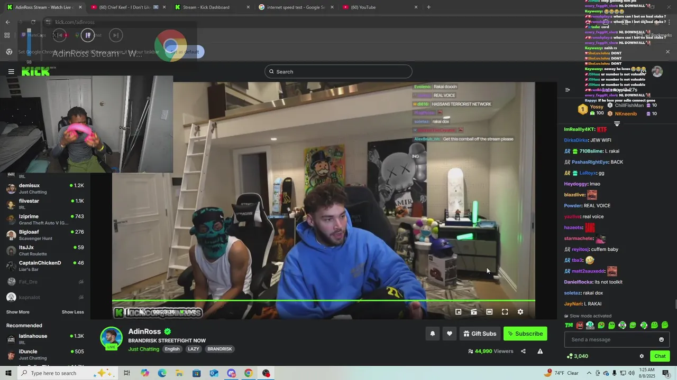This screenshot has height=380, width=677.
Task: Open Bigloaaf channel in the sidebar
Action: 45,235
